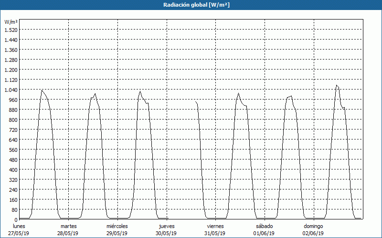Select the 320 y-axis value
The width and height of the screenshot is (382, 238).
13,180
